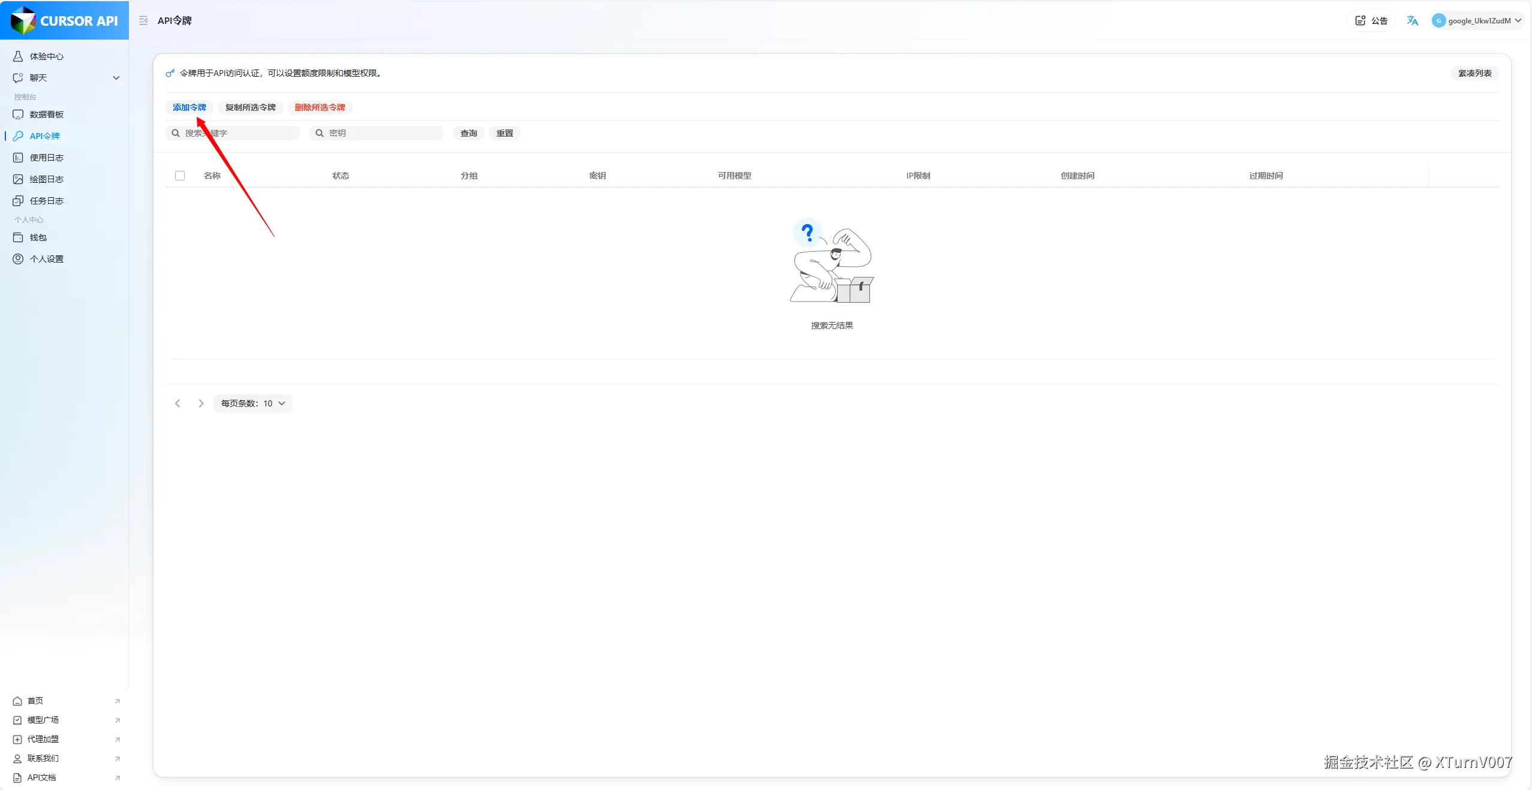
Task: Open the 每页条数 page size dropdown
Action: click(252, 403)
